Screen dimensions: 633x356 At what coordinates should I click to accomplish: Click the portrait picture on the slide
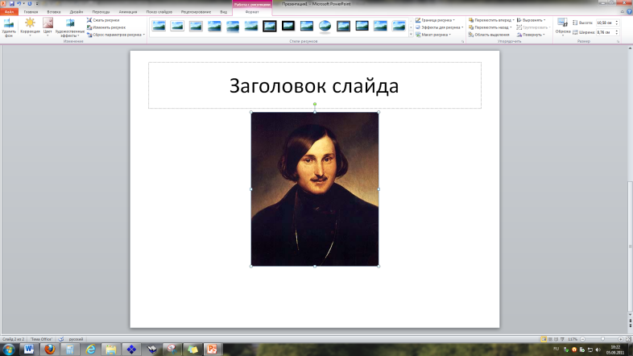click(315, 189)
